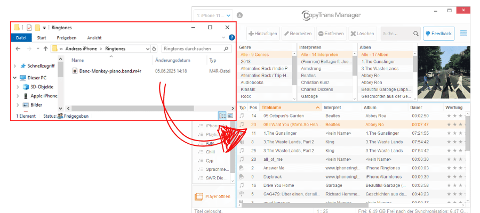Image resolution: width=480 pixels, height=213 pixels.
Task: Click the playlist icon next to Gyp
Action: coord(200,160)
